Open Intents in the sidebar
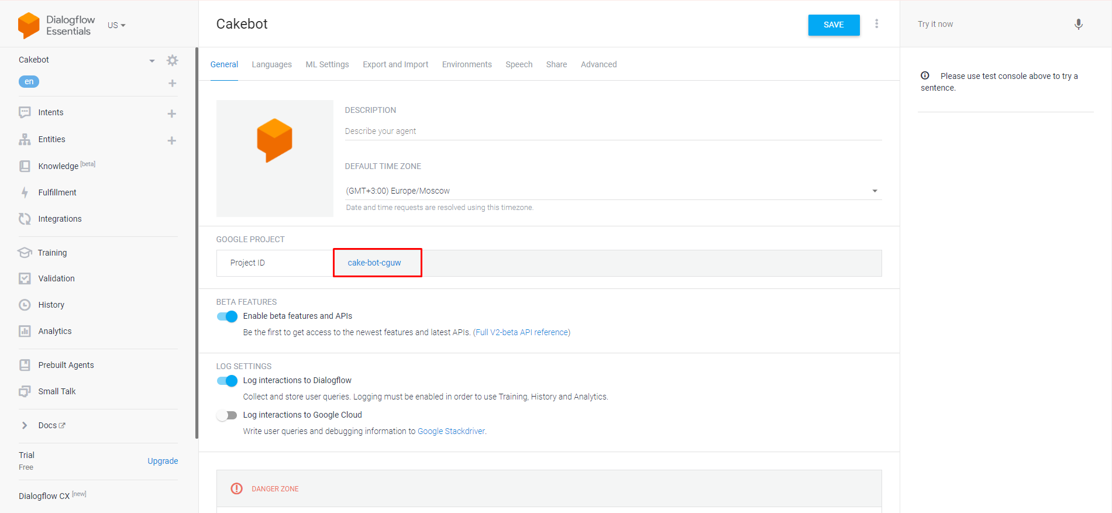 tap(51, 112)
